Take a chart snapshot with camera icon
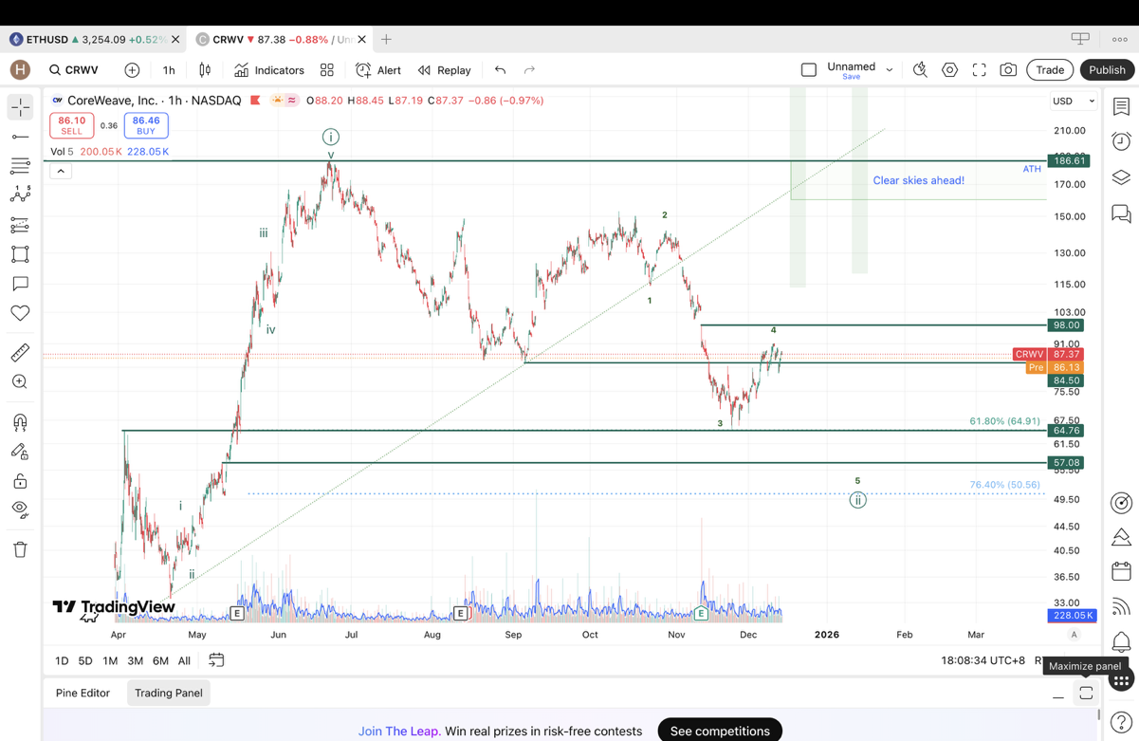 (1008, 70)
